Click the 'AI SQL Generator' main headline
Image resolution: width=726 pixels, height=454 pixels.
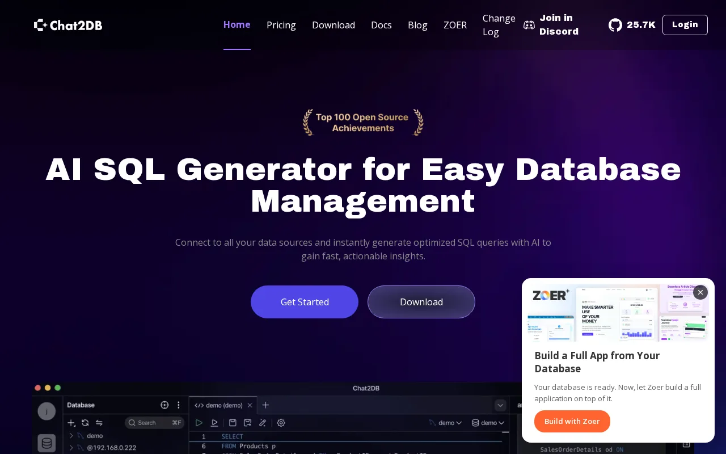click(363, 185)
